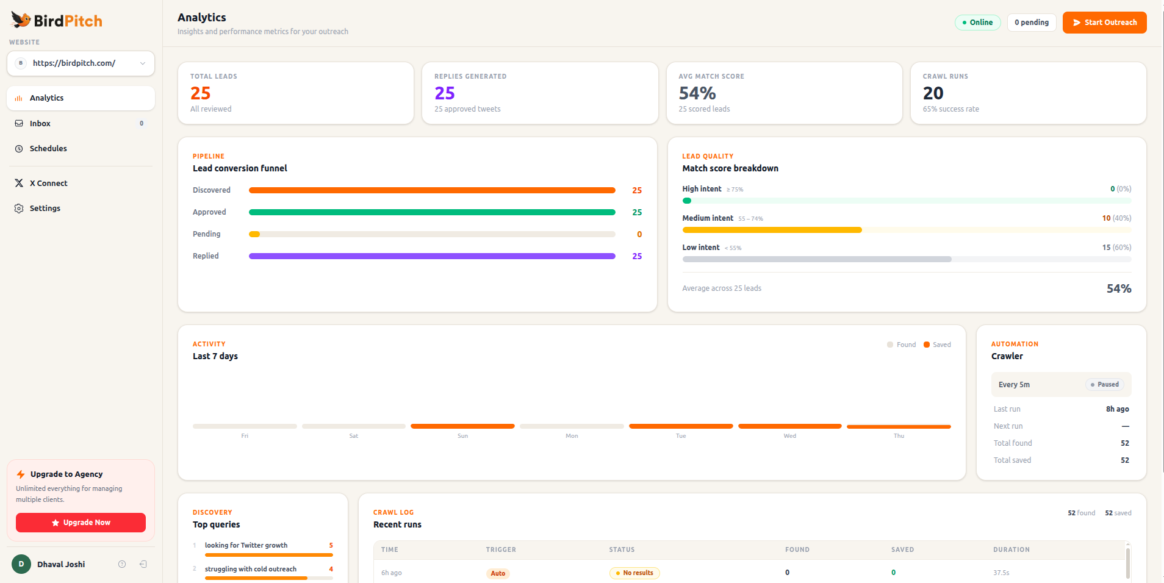The width and height of the screenshot is (1164, 583).
Task: Click the Tuesday activity bar
Action: 681,426
